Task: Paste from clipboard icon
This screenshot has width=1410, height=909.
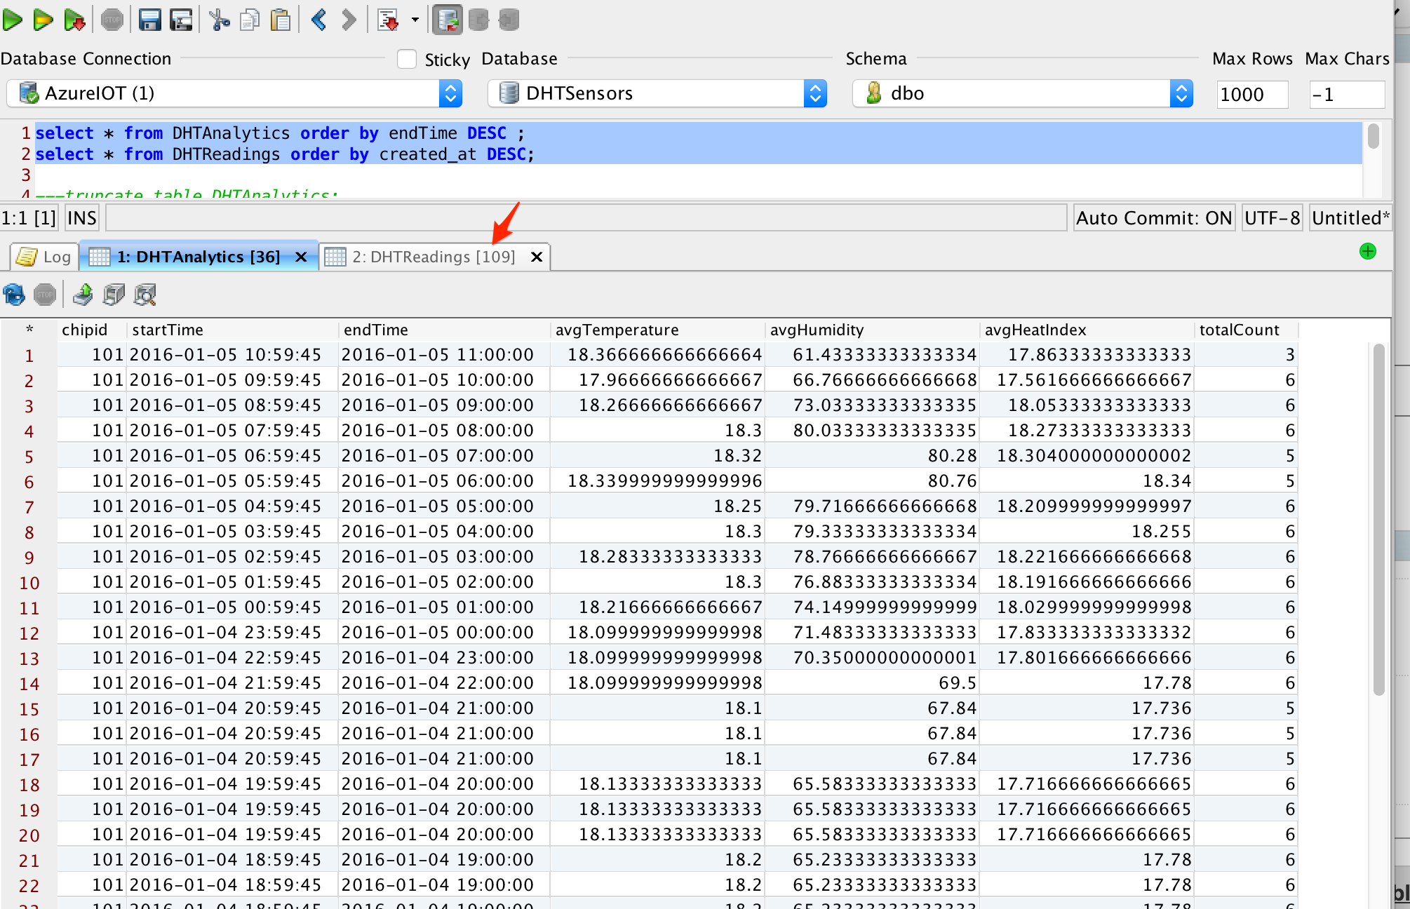Action: [x=281, y=20]
